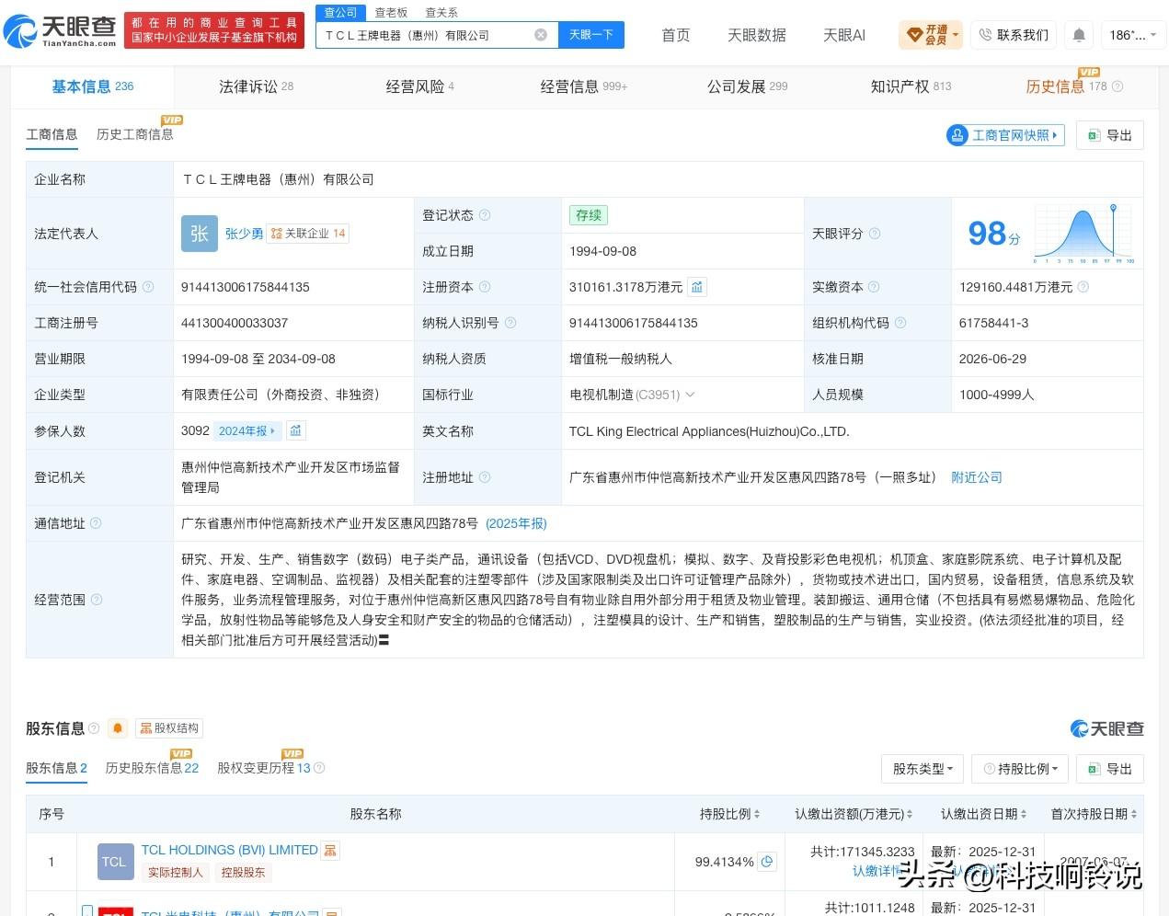Screen dimensions: 1169x916
Task: Switch to the 公司发展 tab
Action: 747,86
